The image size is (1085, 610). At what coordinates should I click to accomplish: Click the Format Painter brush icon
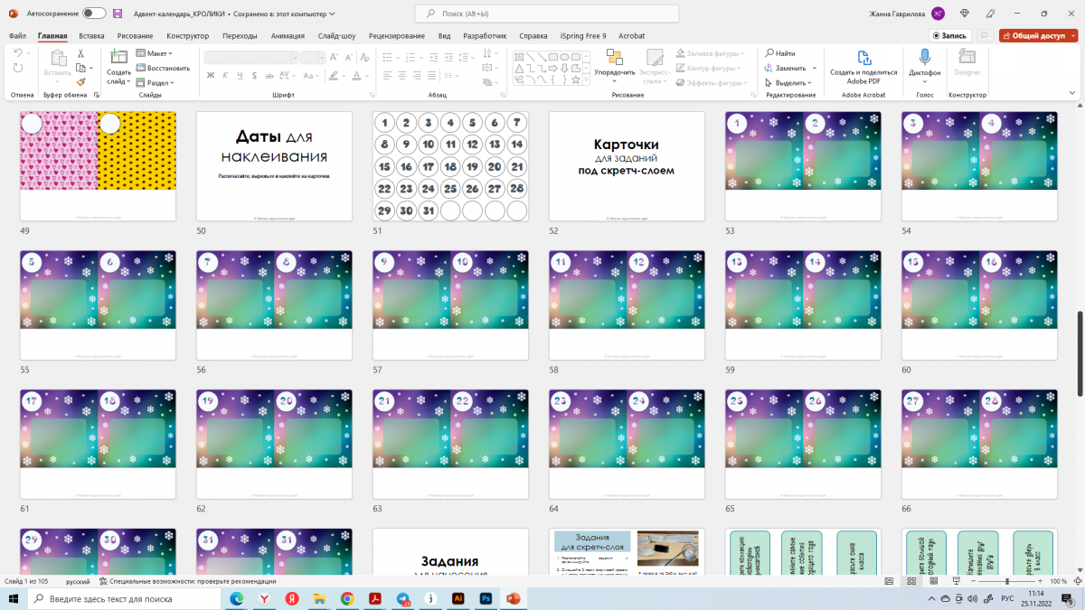click(x=80, y=81)
